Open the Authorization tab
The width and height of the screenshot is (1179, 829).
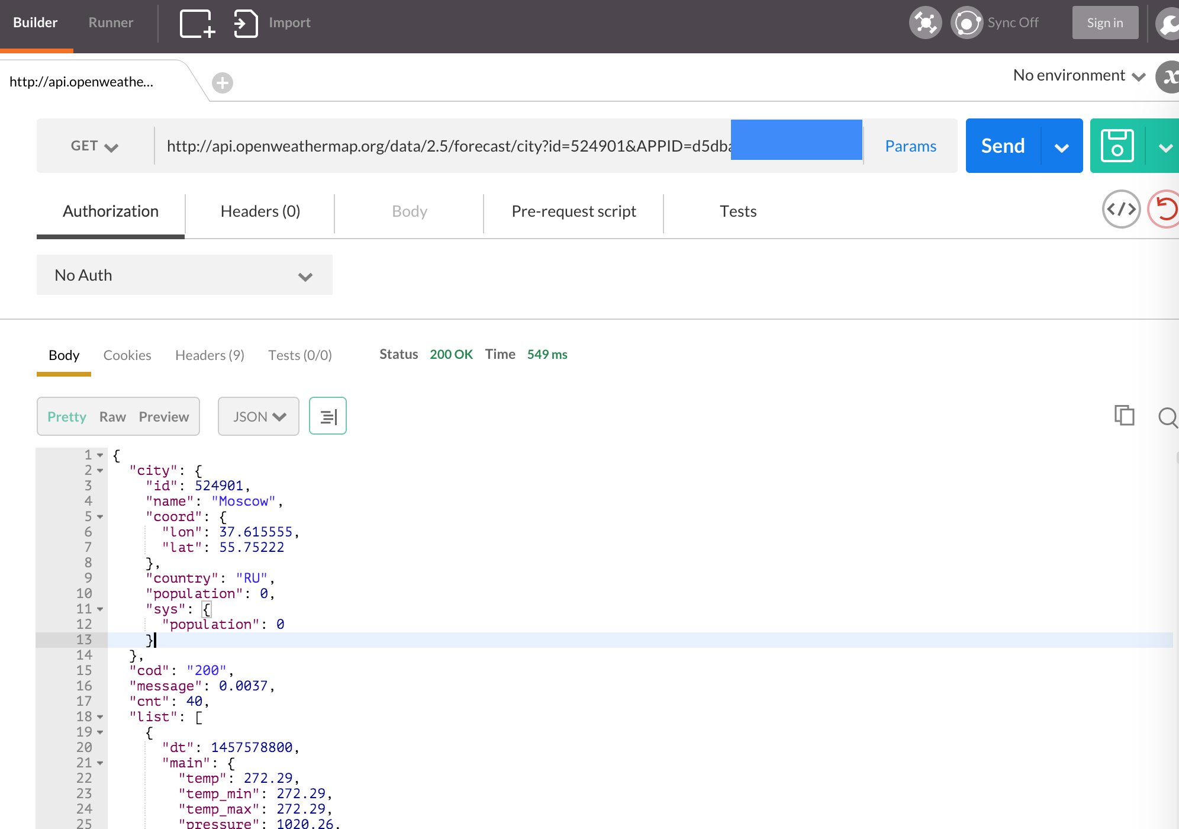coord(111,211)
